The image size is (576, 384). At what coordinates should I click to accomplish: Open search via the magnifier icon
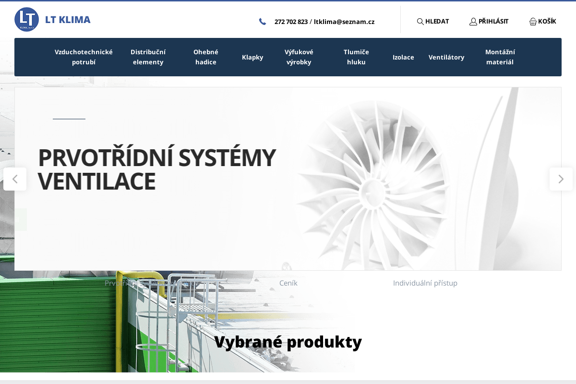pos(420,22)
